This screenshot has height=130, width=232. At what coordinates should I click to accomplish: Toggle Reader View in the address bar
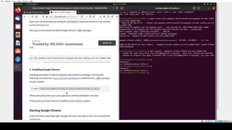82,17
